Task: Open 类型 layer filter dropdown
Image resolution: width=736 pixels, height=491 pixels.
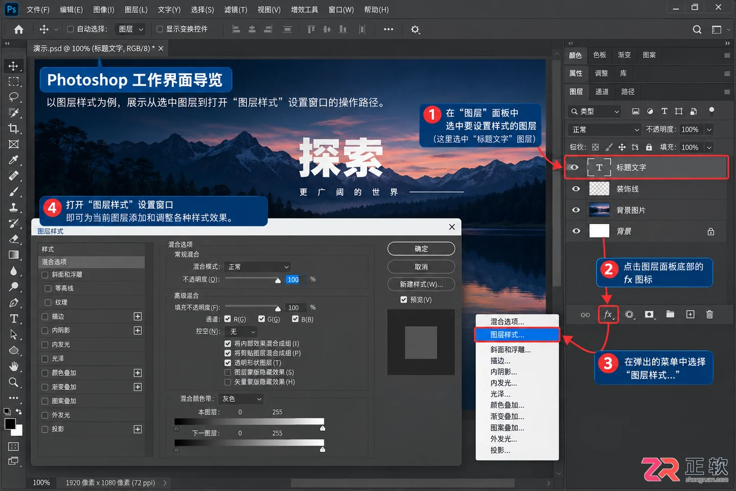Action: click(x=595, y=111)
